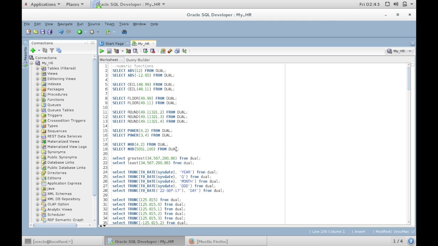The image size is (438, 246).
Task: Click the Unshared SQL Worksheet icon
Action: [x=163, y=51]
